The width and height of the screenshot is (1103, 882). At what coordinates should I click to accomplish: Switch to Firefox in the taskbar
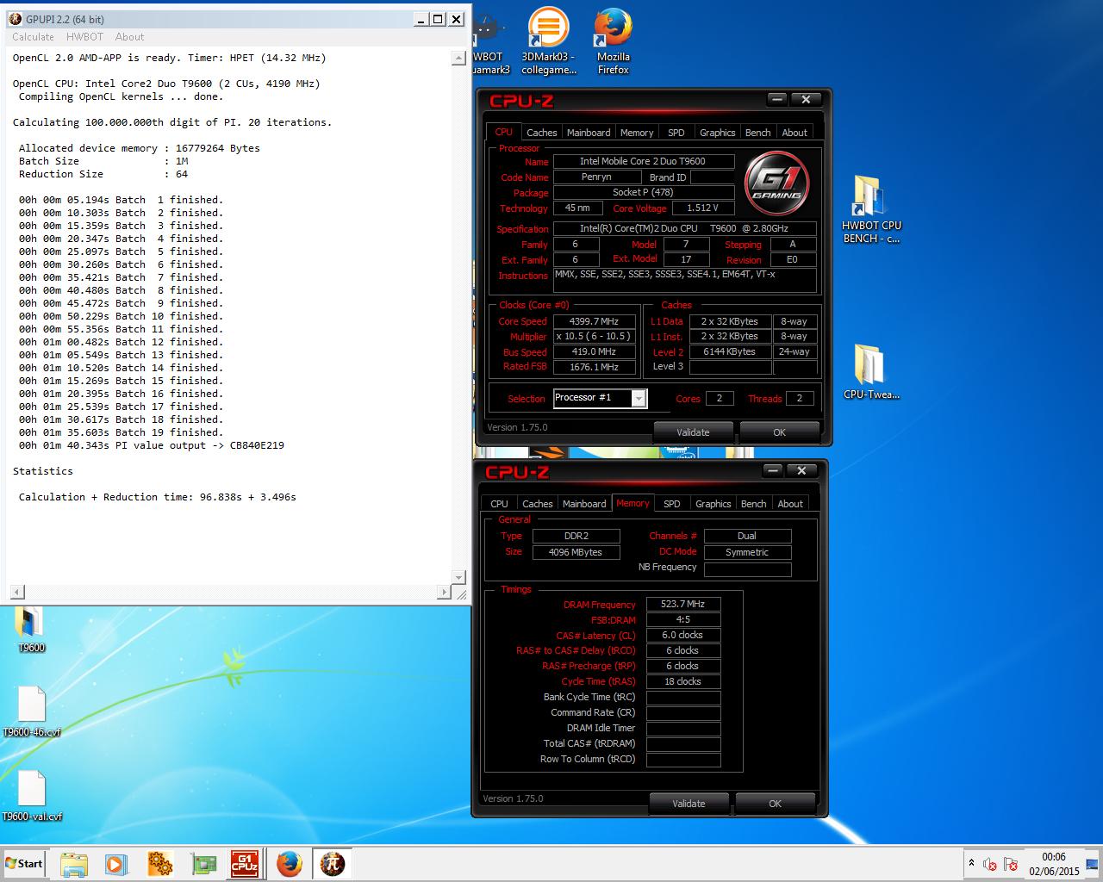[290, 864]
